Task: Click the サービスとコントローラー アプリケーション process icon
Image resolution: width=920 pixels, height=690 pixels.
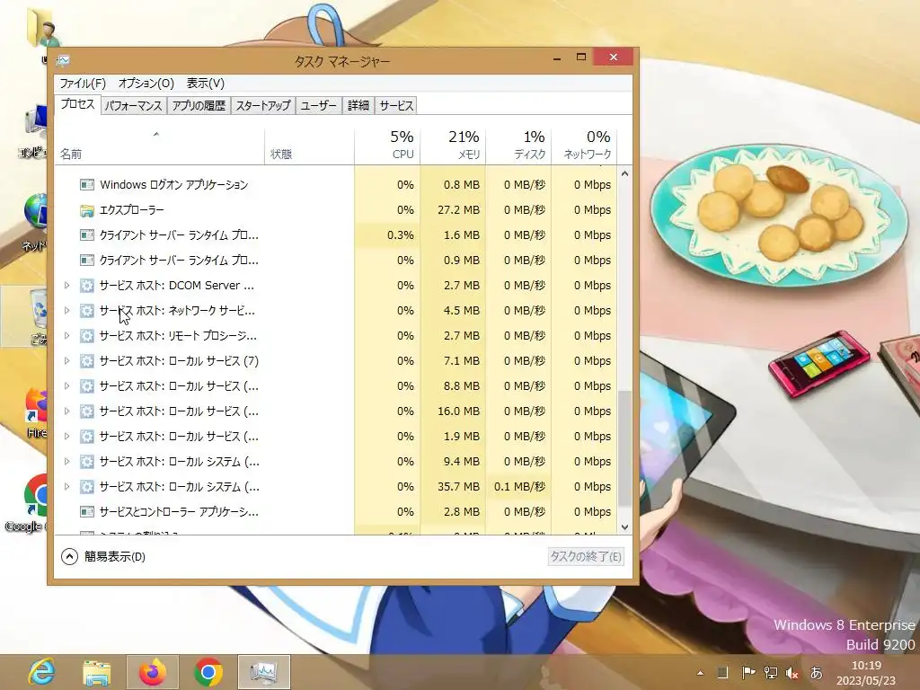Action: click(87, 512)
